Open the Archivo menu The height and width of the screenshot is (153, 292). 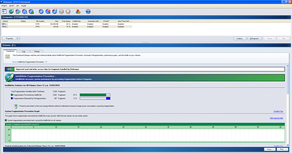(x=4, y=6)
